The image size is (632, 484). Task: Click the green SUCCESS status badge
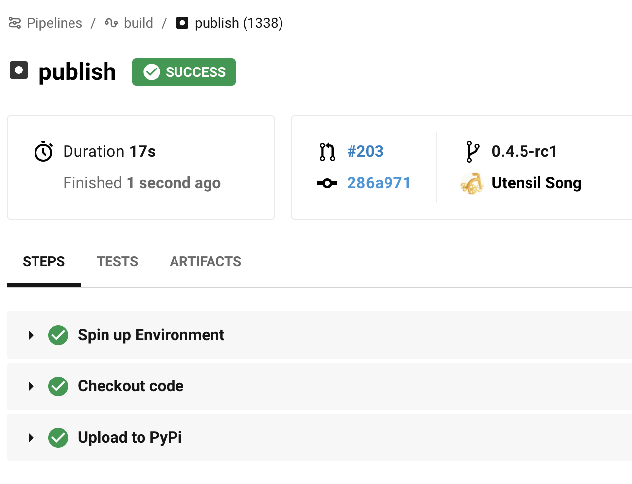pos(184,72)
